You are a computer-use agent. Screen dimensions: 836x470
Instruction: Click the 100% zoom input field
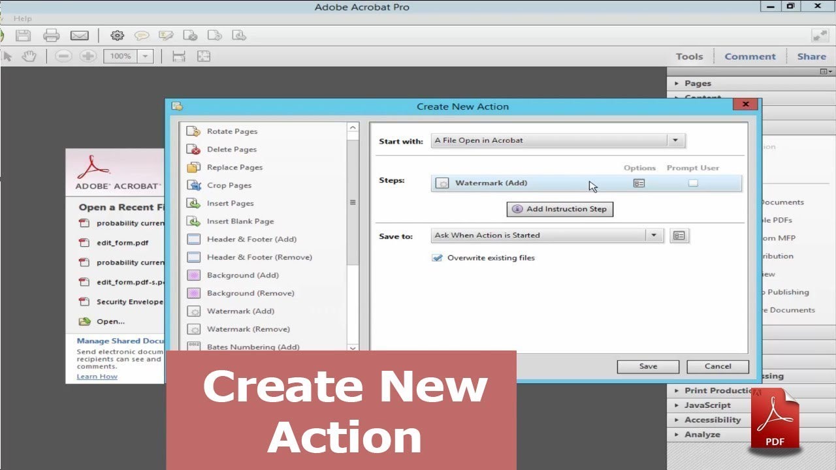coord(121,56)
